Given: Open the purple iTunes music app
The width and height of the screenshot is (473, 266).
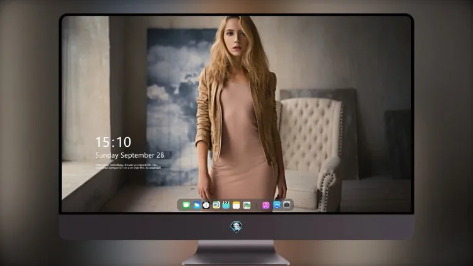Looking at the screenshot, I should click(266, 205).
